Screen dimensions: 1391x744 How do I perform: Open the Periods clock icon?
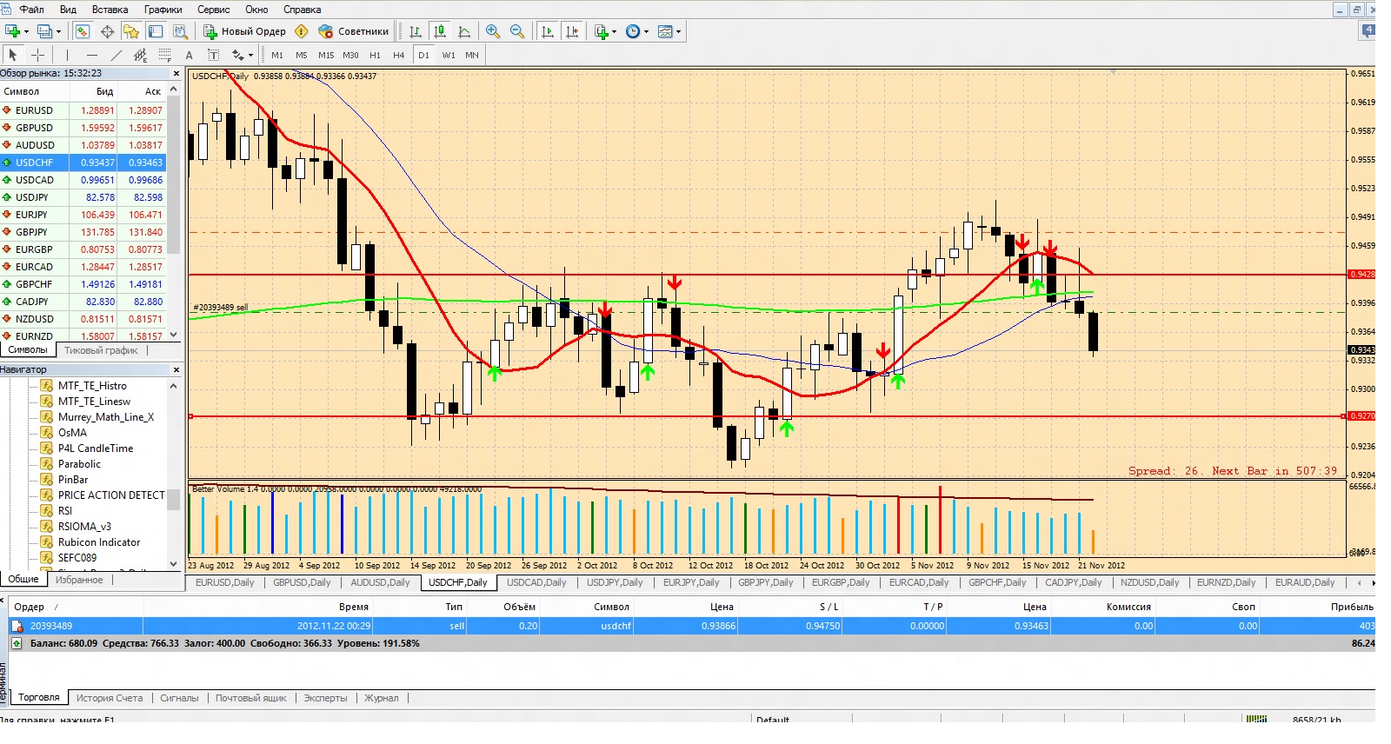click(x=633, y=31)
